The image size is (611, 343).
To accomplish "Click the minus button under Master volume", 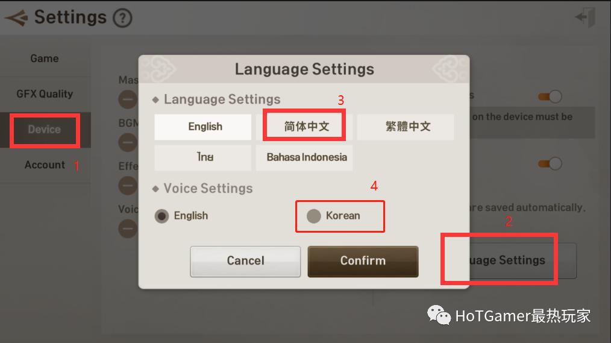I will (x=128, y=100).
